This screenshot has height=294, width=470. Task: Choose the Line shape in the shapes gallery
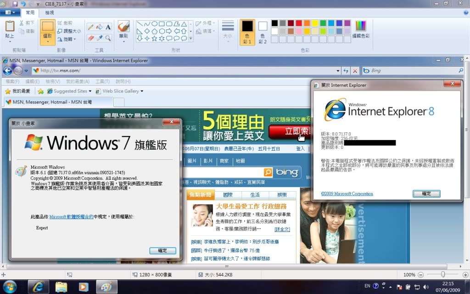click(140, 24)
